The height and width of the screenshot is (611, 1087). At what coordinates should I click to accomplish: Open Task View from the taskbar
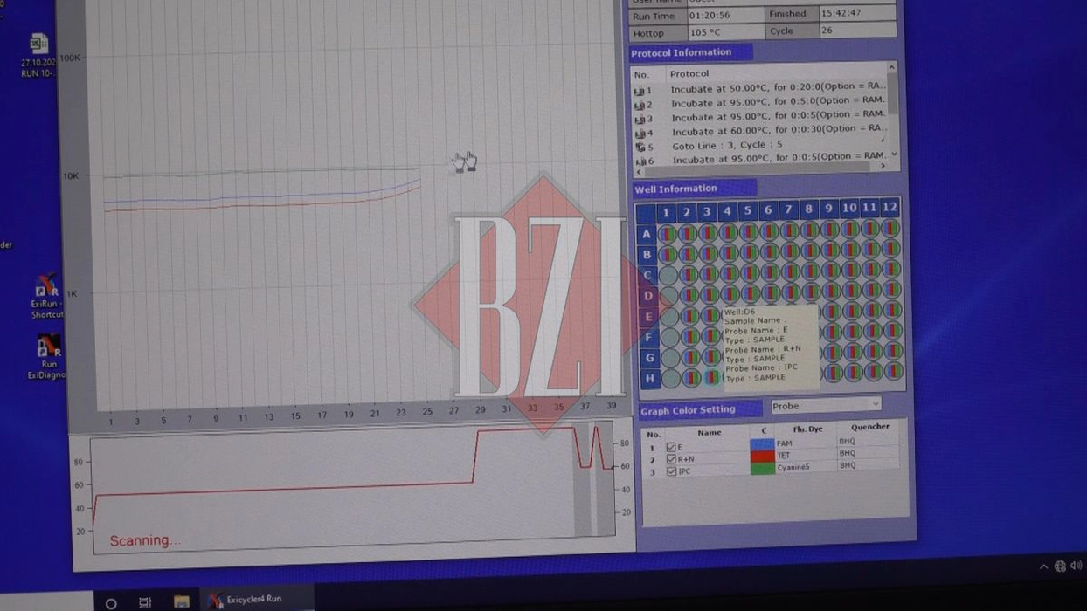pyautogui.click(x=145, y=602)
